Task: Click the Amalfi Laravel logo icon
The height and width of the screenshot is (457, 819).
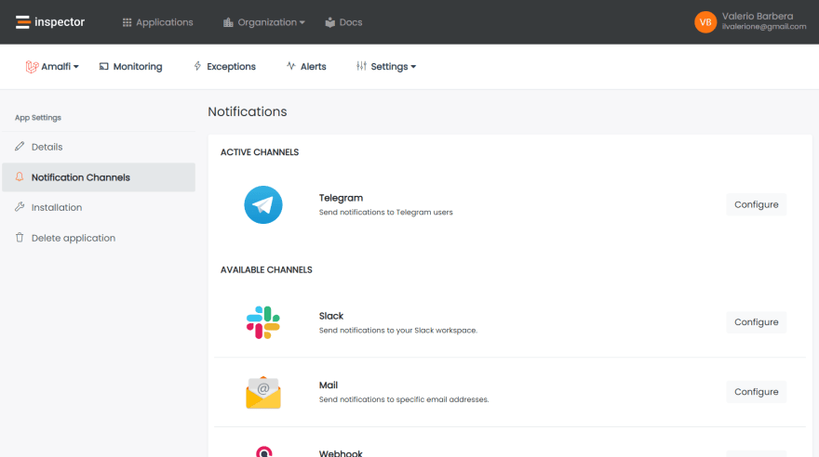Action: point(32,67)
